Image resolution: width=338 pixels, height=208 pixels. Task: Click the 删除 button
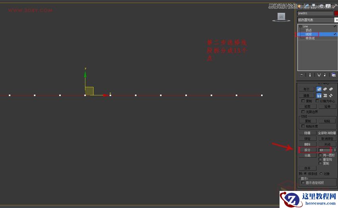click(x=307, y=144)
